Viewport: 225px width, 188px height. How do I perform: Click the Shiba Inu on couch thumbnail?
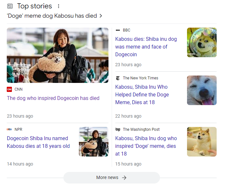pyautogui.click(x=202, y=142)
